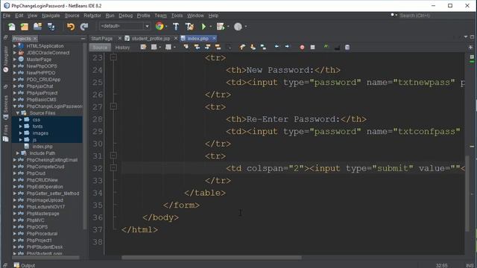Image resolution: width=477 pixels, height=268 pixels.
Task: Open the Navigate menu
Action: click(51, 16)
